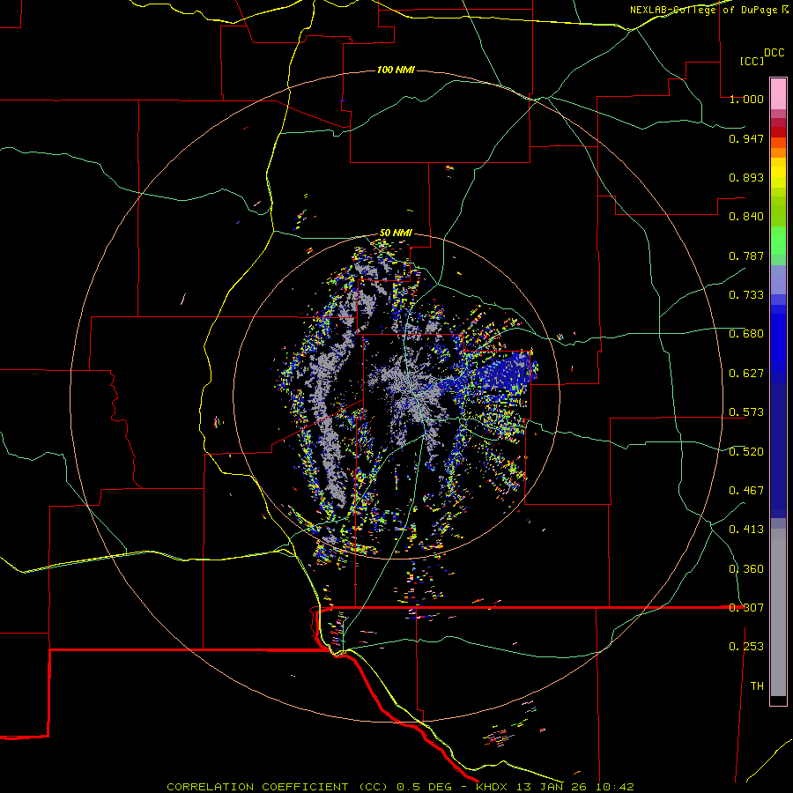Click the 0.467 legend value
Image resolution: width=793 pixels, height=793 pixels.
click(746, 491)
